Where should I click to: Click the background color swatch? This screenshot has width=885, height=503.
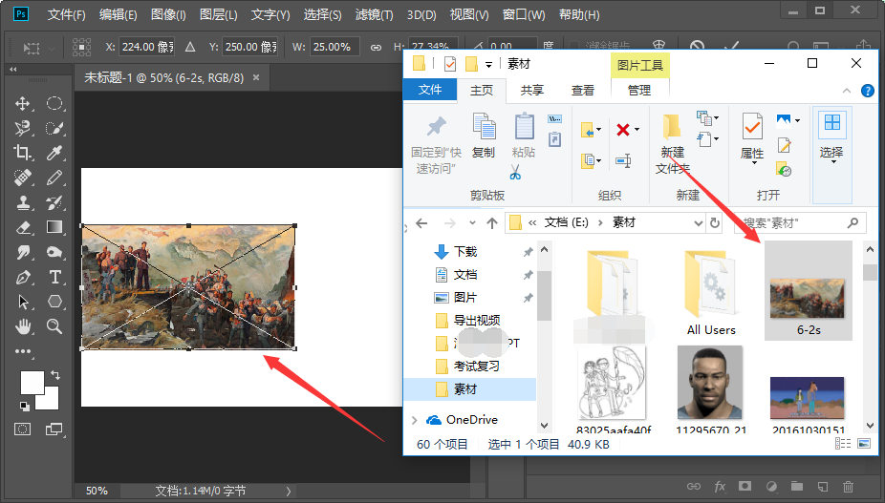pos(51,401)
